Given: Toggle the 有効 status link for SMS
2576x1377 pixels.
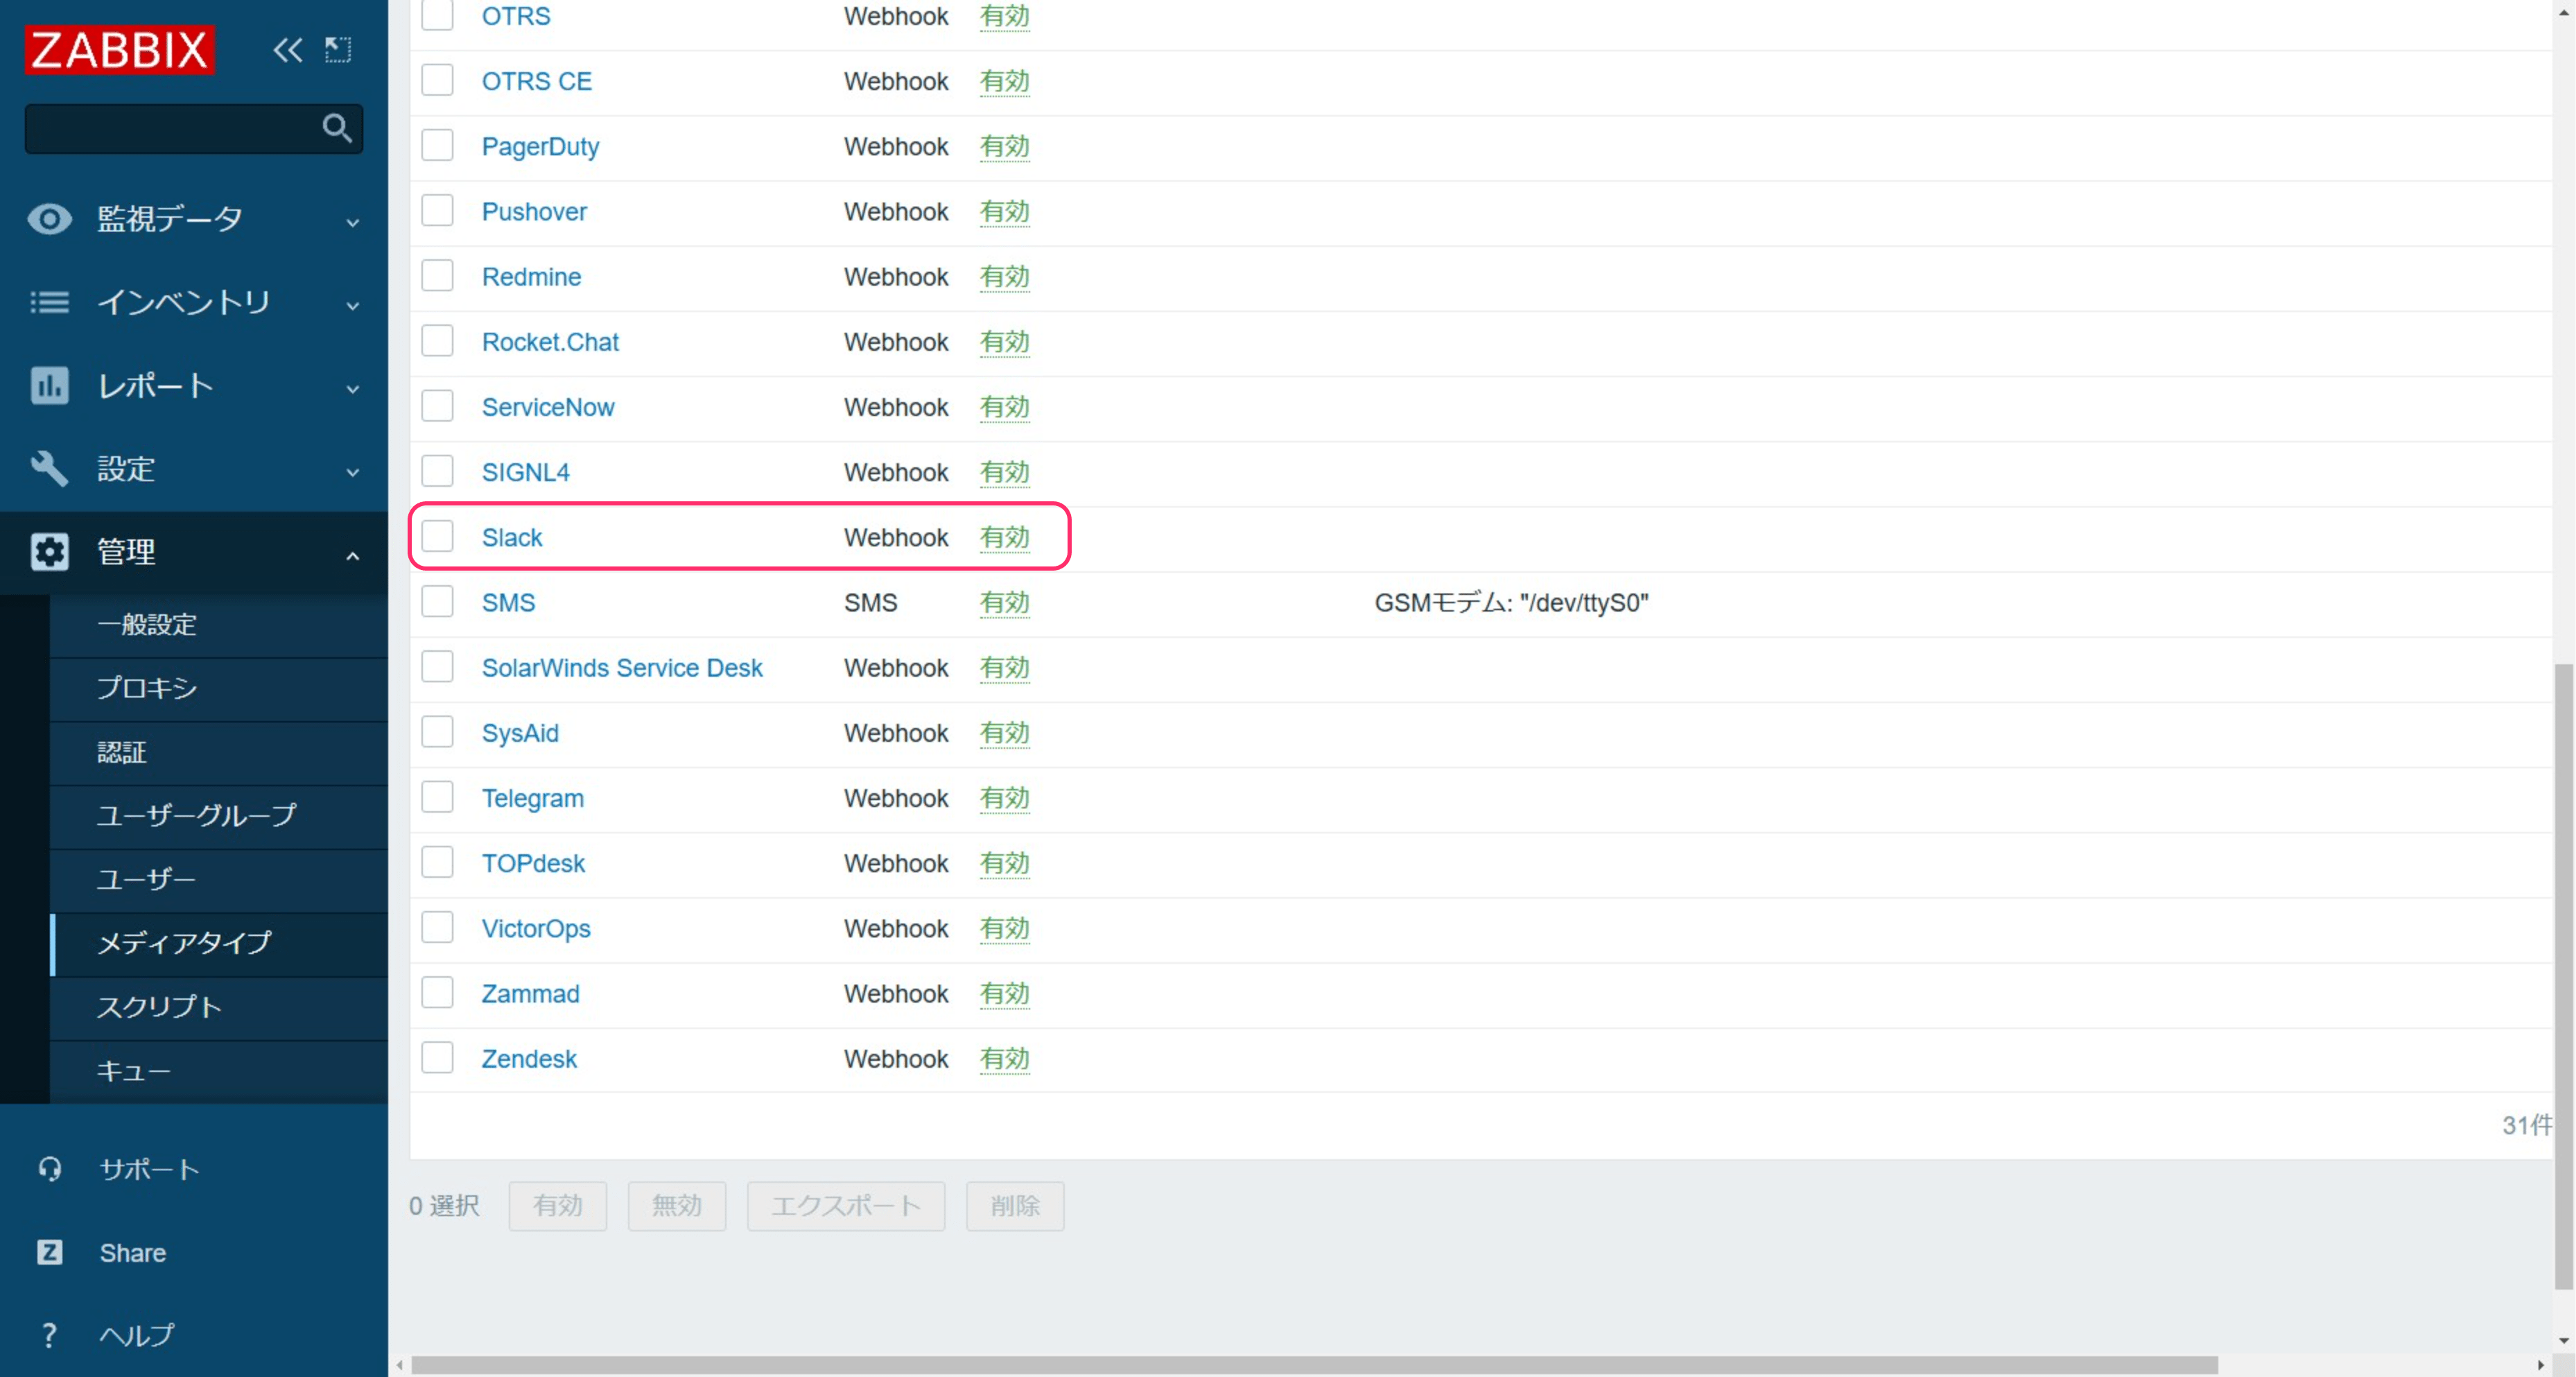Looking at the screenshot, I should pos(1004,603).
